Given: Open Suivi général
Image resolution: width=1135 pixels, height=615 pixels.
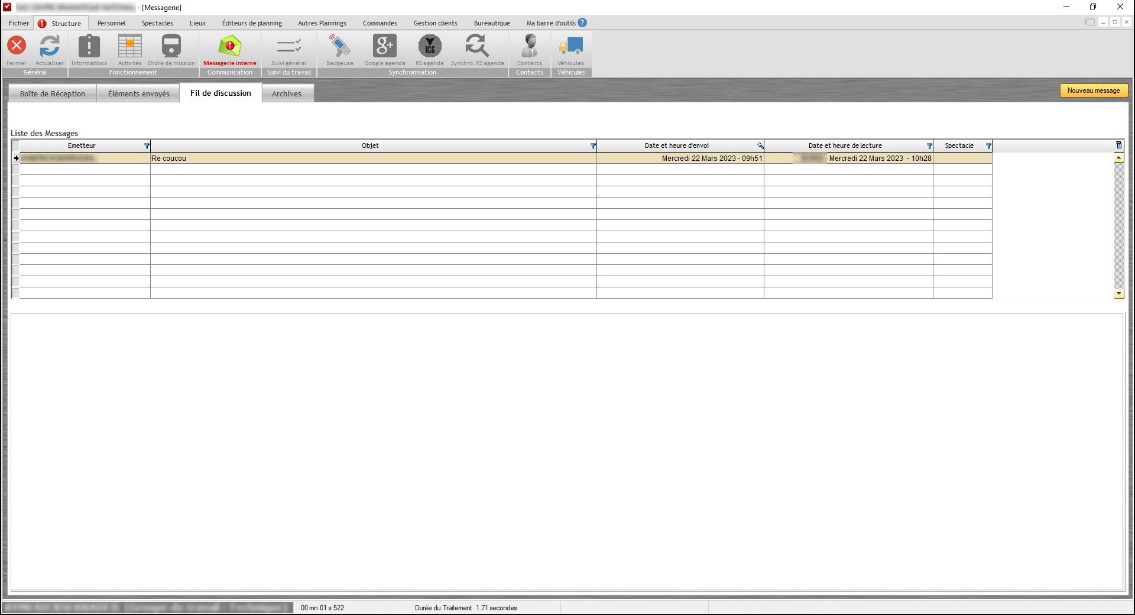Looking at the screenshot, I should pyautogui.click(x=289, y=46).
